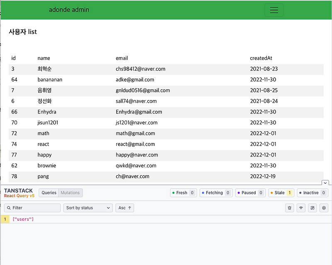Click the adonde admin title

click(x=69, y=10)
